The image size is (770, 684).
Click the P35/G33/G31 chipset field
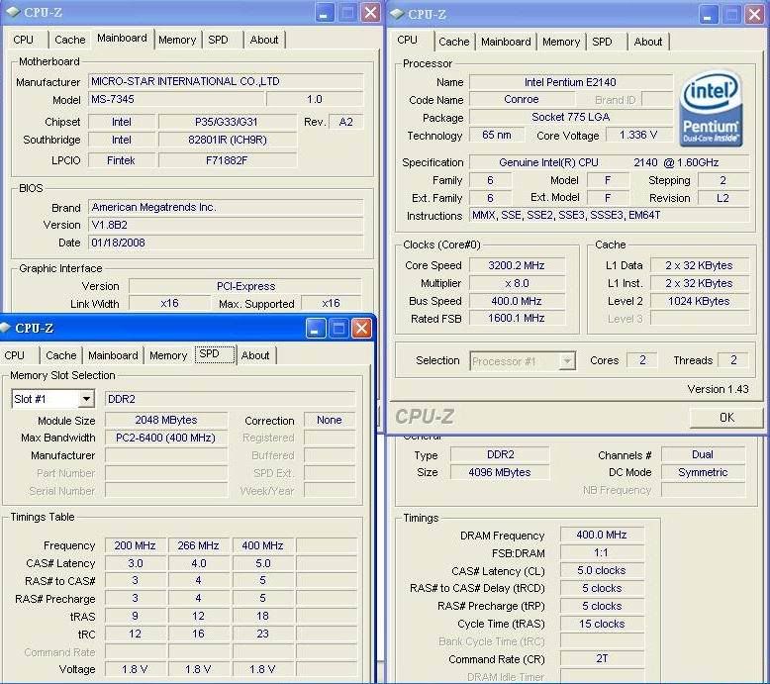click(227, 122)
